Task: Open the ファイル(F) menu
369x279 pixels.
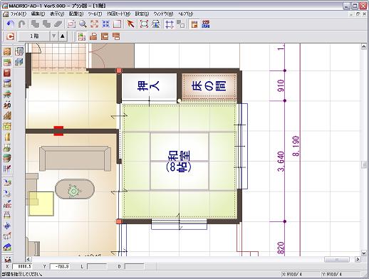Action: [x=19, y=14]
